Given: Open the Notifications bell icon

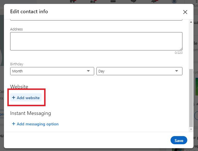Looking at the screenshot, I should (154, 1).
